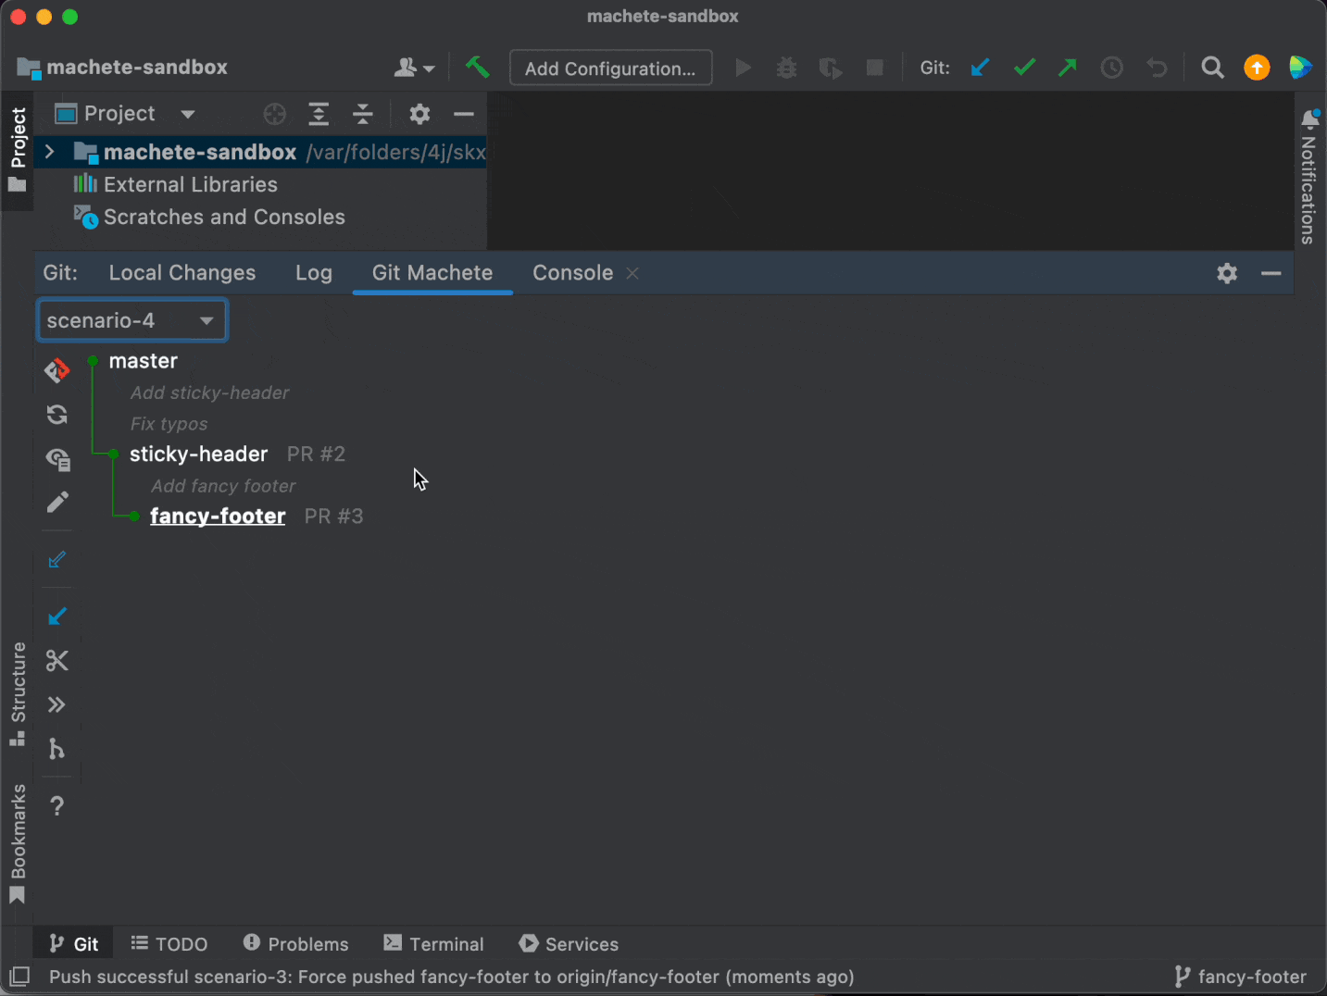The height and width of the screenshot is (996, 1327).
Task: Open Search Everywhere magnifier
Action: click(x=1212, y=68)
